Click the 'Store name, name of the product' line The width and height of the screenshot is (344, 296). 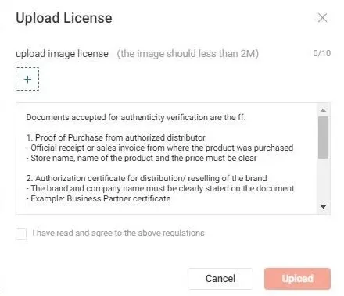tap(142, 158)
